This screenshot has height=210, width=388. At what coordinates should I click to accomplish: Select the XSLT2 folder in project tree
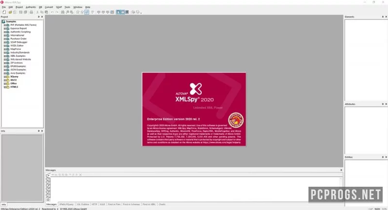point(14,80)
